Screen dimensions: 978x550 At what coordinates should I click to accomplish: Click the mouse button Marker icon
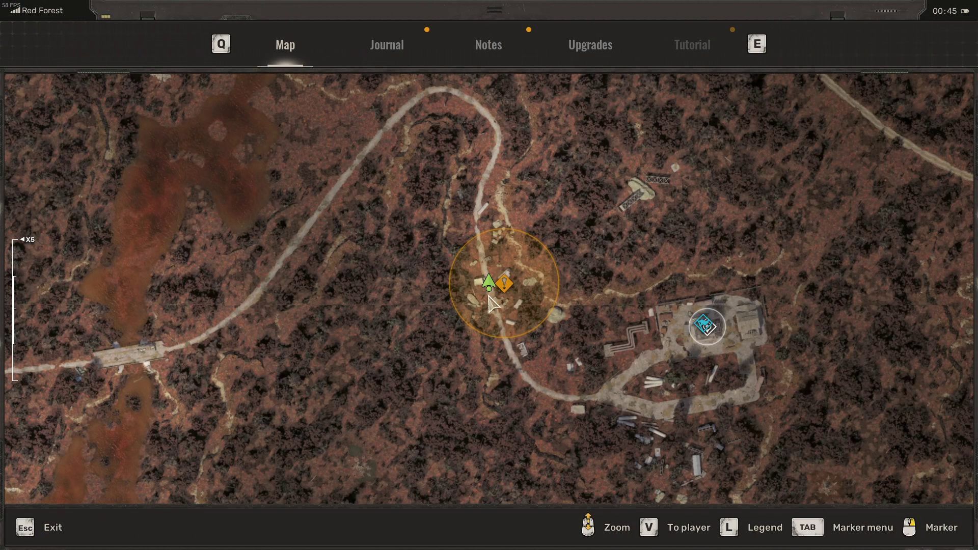909,527
